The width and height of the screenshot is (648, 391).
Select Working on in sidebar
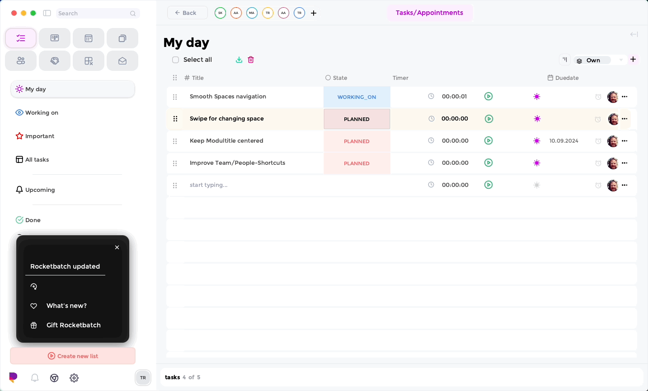coord(42,113)
